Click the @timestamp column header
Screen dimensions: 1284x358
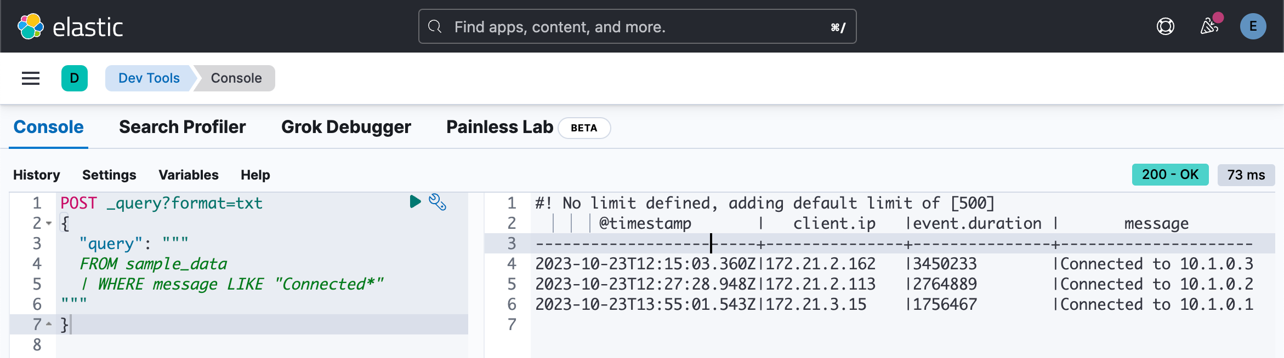click(x=645, y=223)
